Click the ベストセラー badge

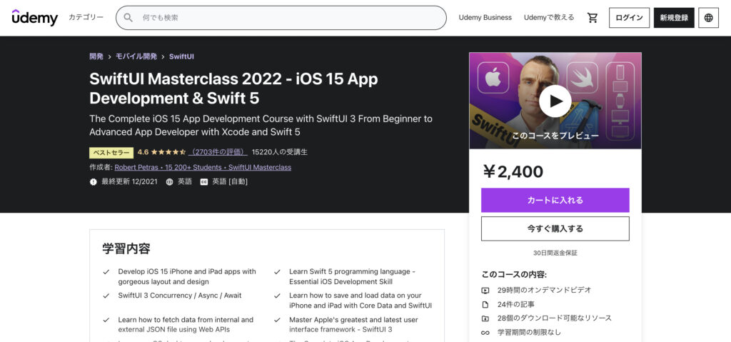111,153
